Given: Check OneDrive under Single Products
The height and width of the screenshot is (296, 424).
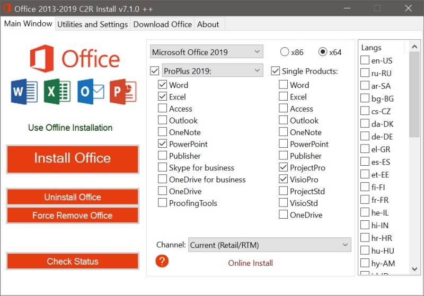Looking at the screenshot, I should pyautogui.click(x=283, y=214).
